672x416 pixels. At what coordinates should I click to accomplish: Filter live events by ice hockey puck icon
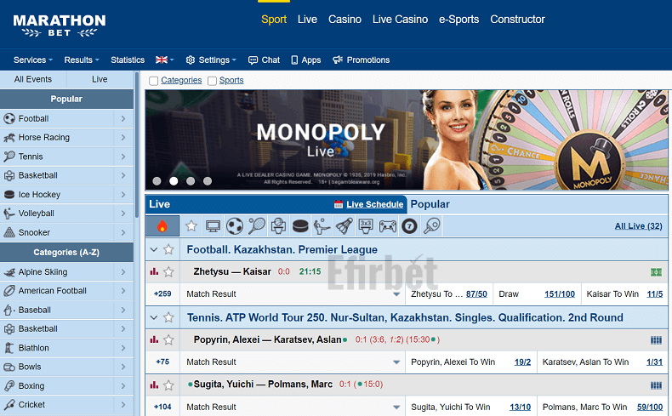pos(300,225)
